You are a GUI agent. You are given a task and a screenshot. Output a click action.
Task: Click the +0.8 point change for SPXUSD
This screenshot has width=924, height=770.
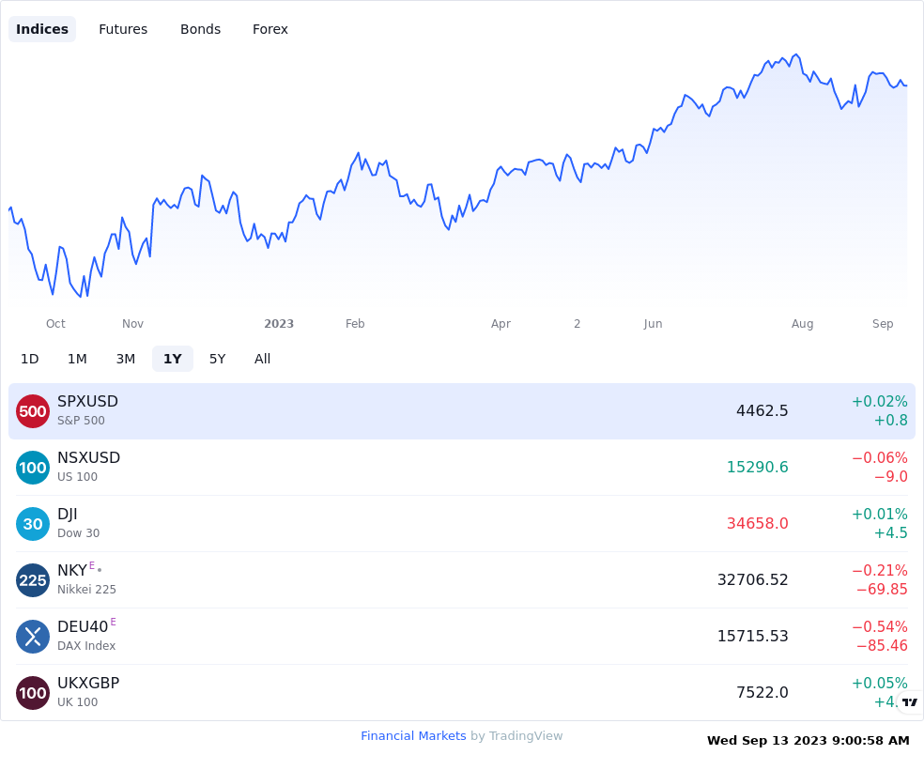(x=890, y=420)
